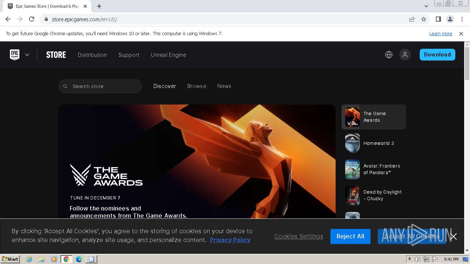Screen dimensions: 470x264
Task: Click the network tray icon
Action: (x=426, y=259)
